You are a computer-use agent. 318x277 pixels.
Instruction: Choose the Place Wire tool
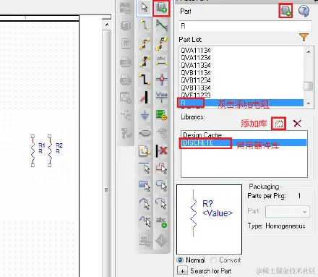click(145, 25)
